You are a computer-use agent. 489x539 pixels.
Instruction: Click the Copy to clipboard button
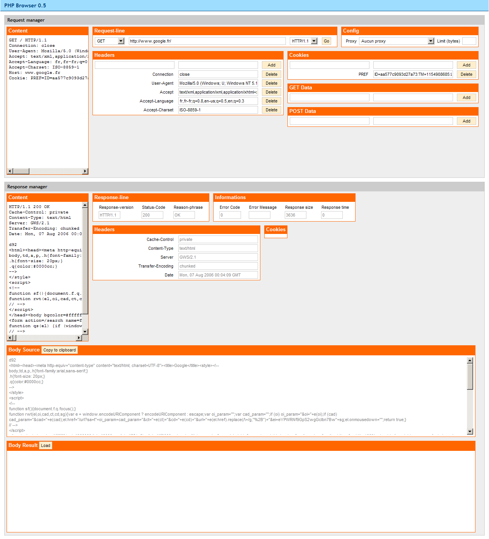pos(60,350)
